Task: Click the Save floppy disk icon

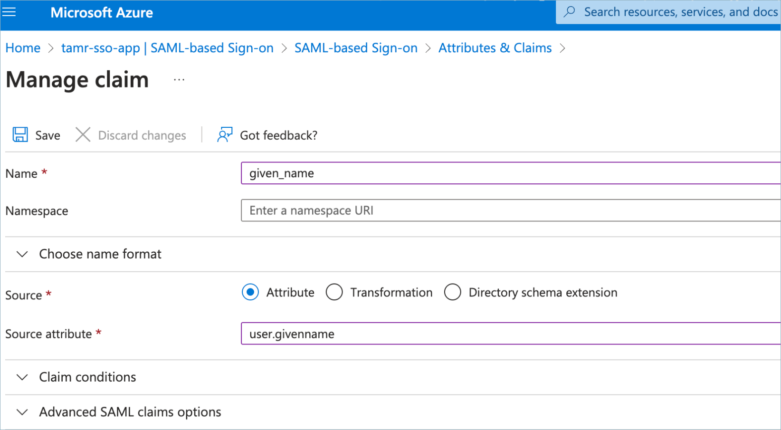Action: [x=20, y=135]
